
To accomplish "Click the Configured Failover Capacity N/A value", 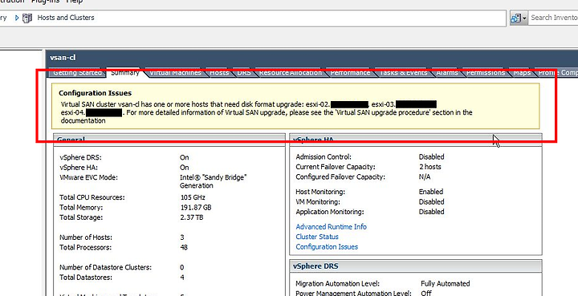I will click(425, 176).
